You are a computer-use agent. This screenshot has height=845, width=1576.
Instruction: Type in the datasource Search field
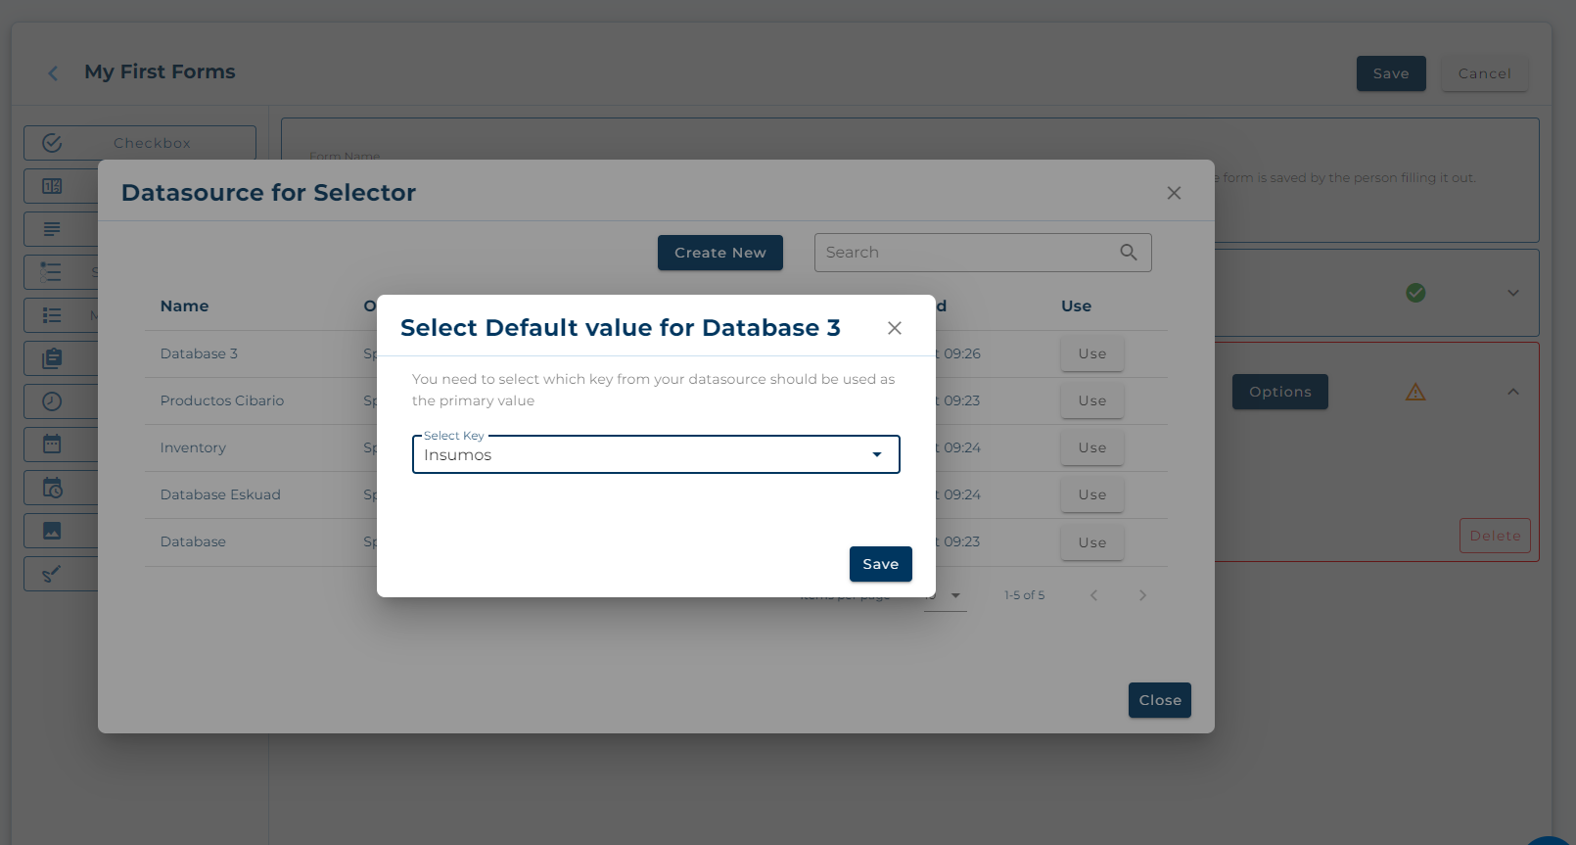click(x=964, y=253)
